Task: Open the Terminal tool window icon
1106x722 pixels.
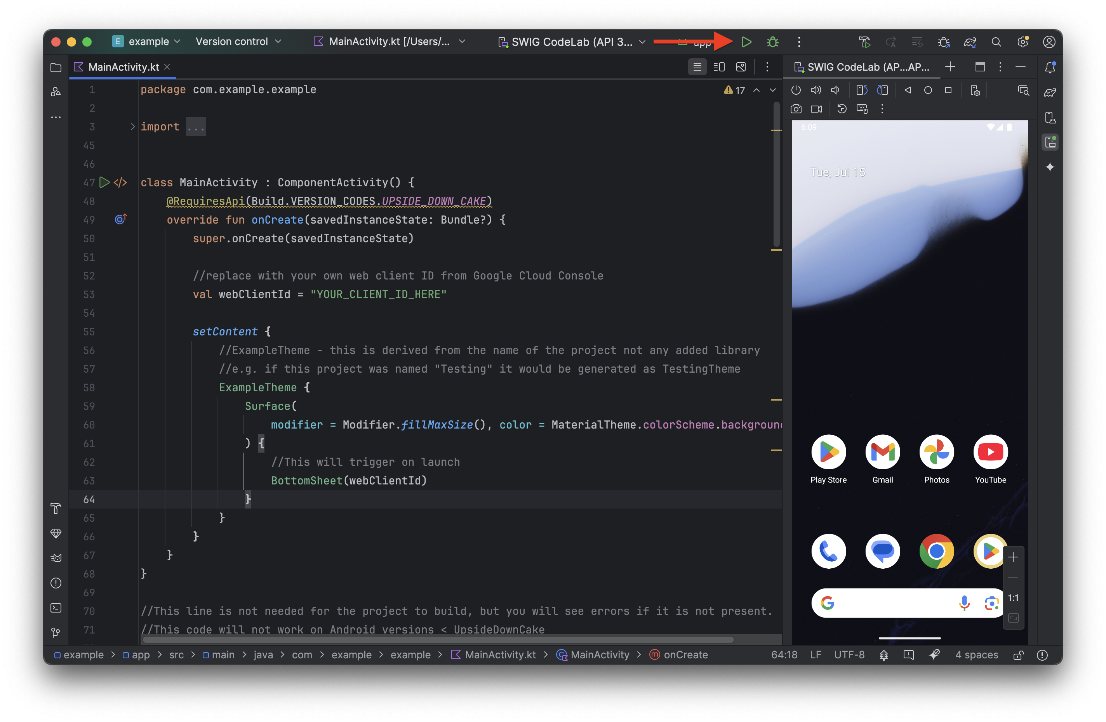Action: pos(56,608)
